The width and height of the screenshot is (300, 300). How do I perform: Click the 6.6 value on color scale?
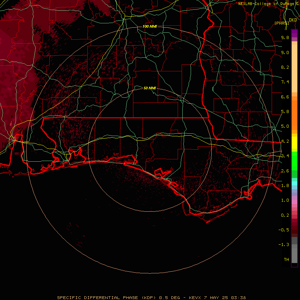click(x=285, y=97)
